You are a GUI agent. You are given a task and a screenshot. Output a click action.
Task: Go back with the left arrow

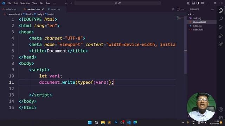point(66,3)
